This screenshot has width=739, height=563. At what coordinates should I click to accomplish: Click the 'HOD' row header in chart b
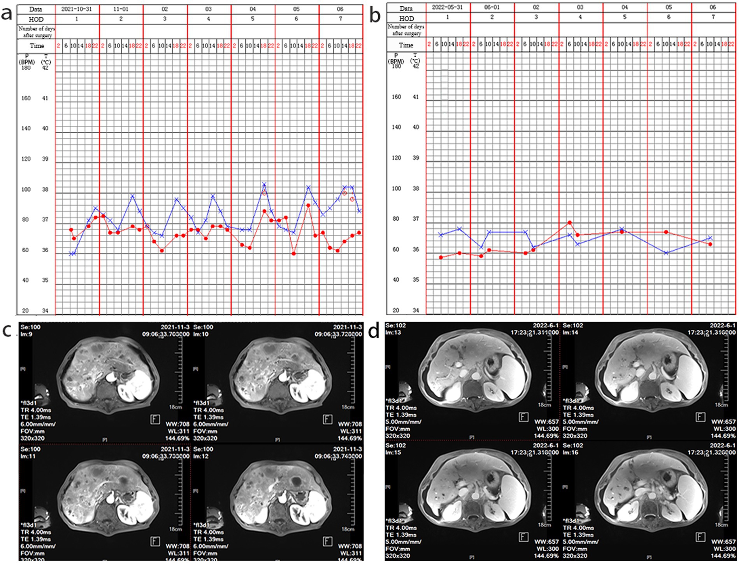tap(406, 18)
